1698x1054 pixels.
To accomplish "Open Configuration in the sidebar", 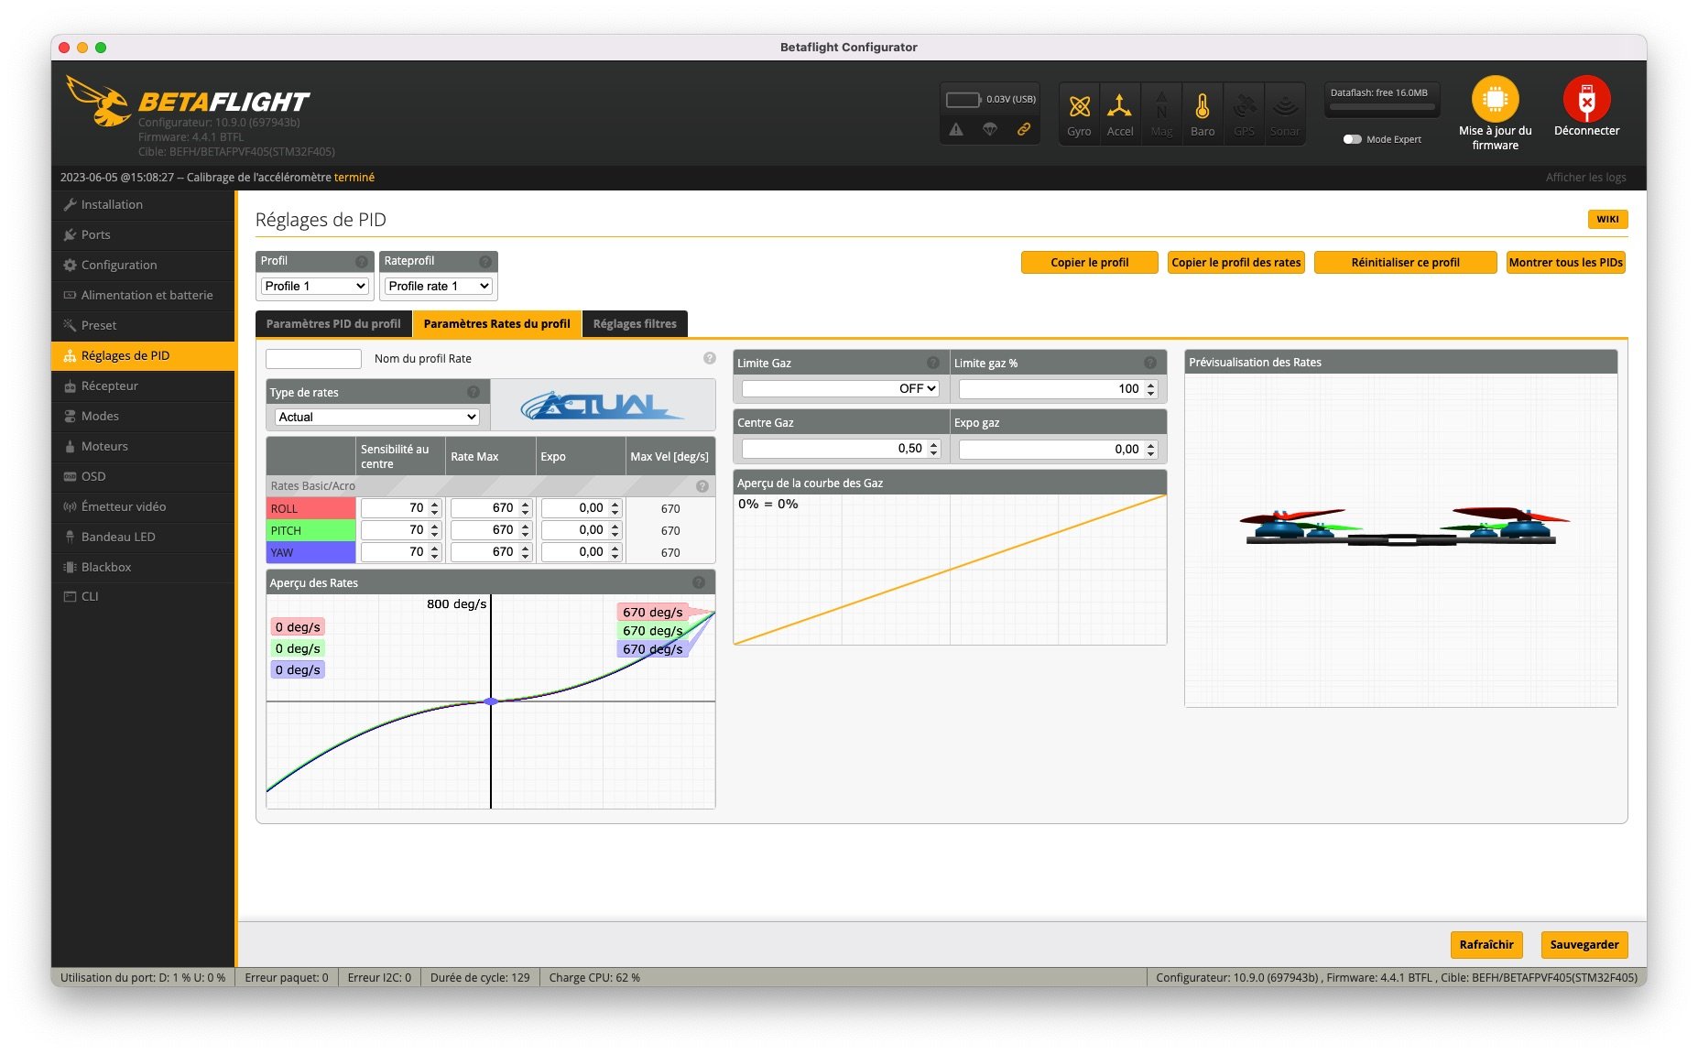I will (x=143, y=265).
